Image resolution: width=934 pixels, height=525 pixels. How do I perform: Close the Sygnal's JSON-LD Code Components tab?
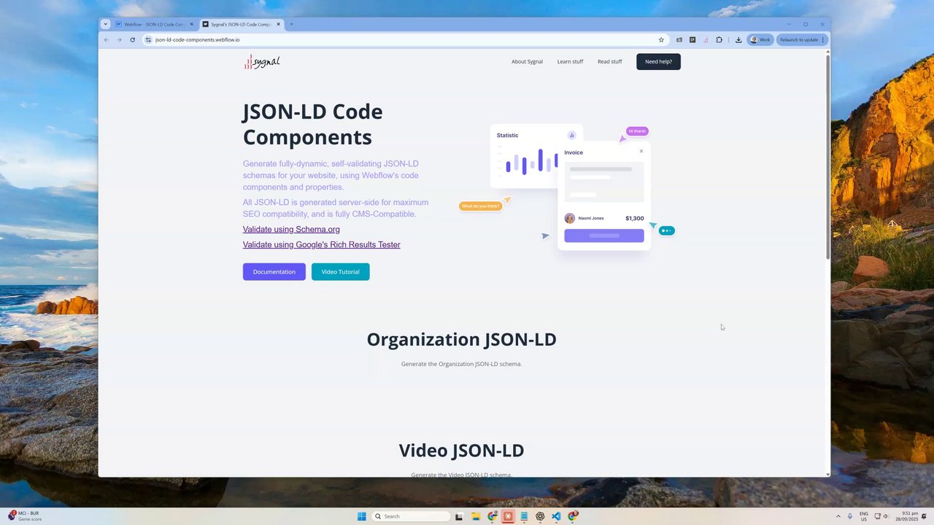[278, 24]
